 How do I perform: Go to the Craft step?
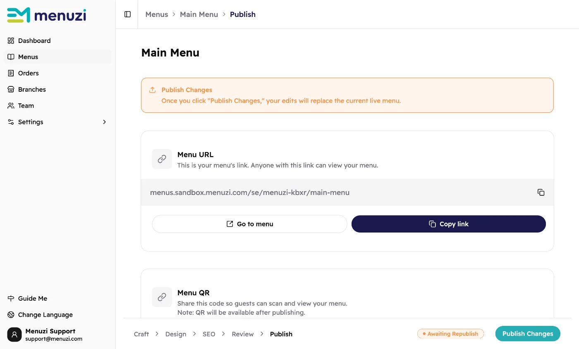141,334
